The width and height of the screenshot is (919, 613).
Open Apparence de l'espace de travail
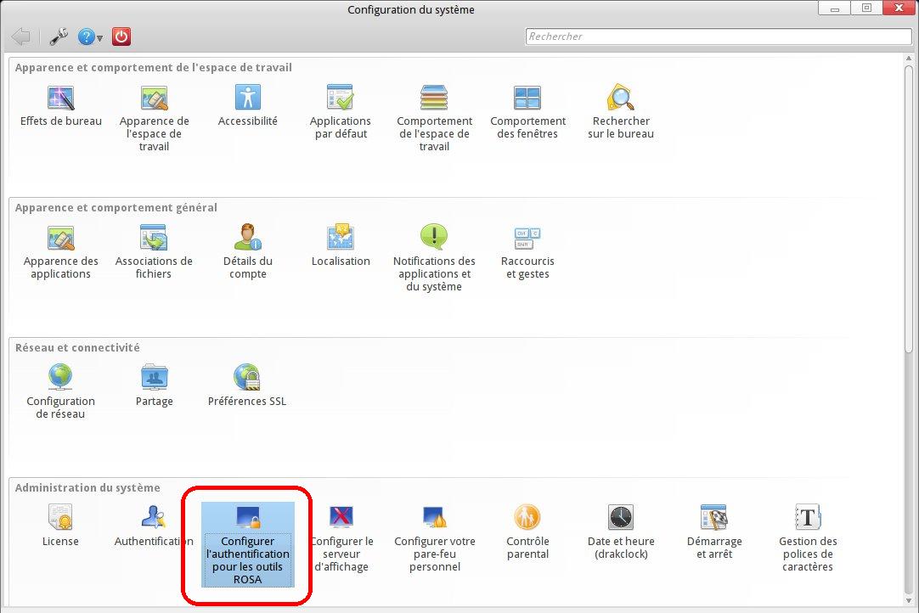coord(154,119)
